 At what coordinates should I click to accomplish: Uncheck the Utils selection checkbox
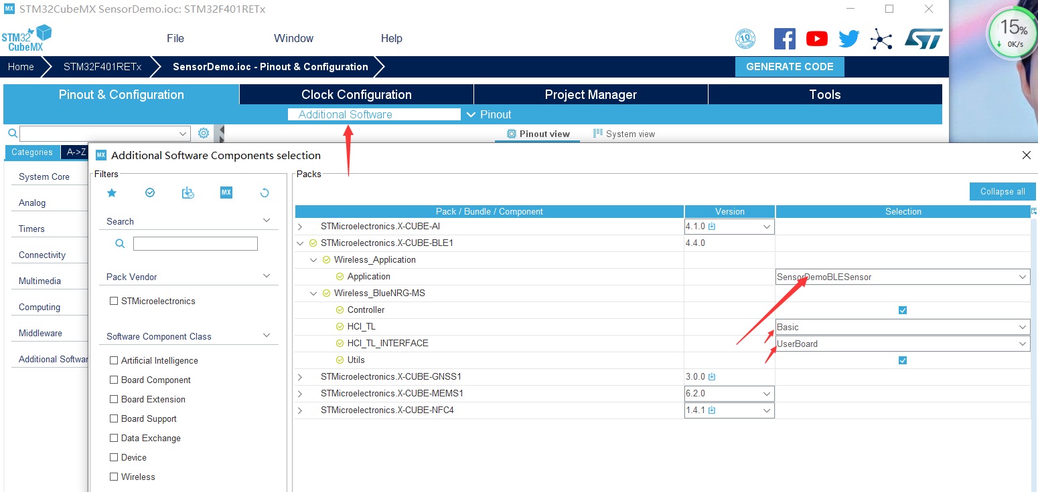pos(903,360)
